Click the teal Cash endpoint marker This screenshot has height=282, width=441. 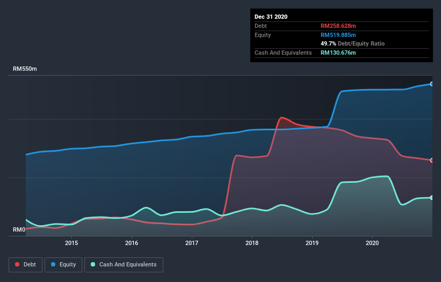point(432,197)
